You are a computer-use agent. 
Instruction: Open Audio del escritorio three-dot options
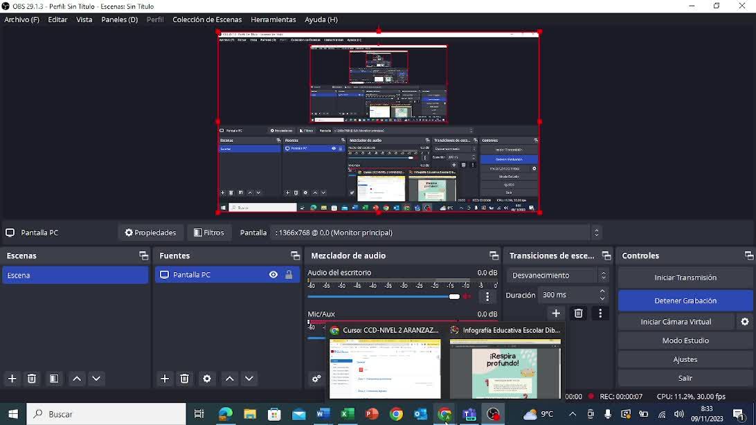(487, 297)
